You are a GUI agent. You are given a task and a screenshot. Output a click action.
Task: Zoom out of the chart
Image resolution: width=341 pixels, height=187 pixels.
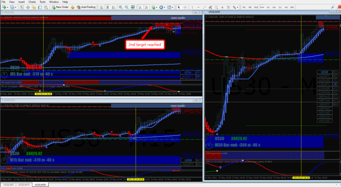click(x=127, y=7)
